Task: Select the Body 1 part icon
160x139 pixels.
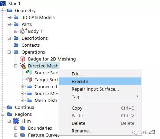Action: [x=23, y=31]
